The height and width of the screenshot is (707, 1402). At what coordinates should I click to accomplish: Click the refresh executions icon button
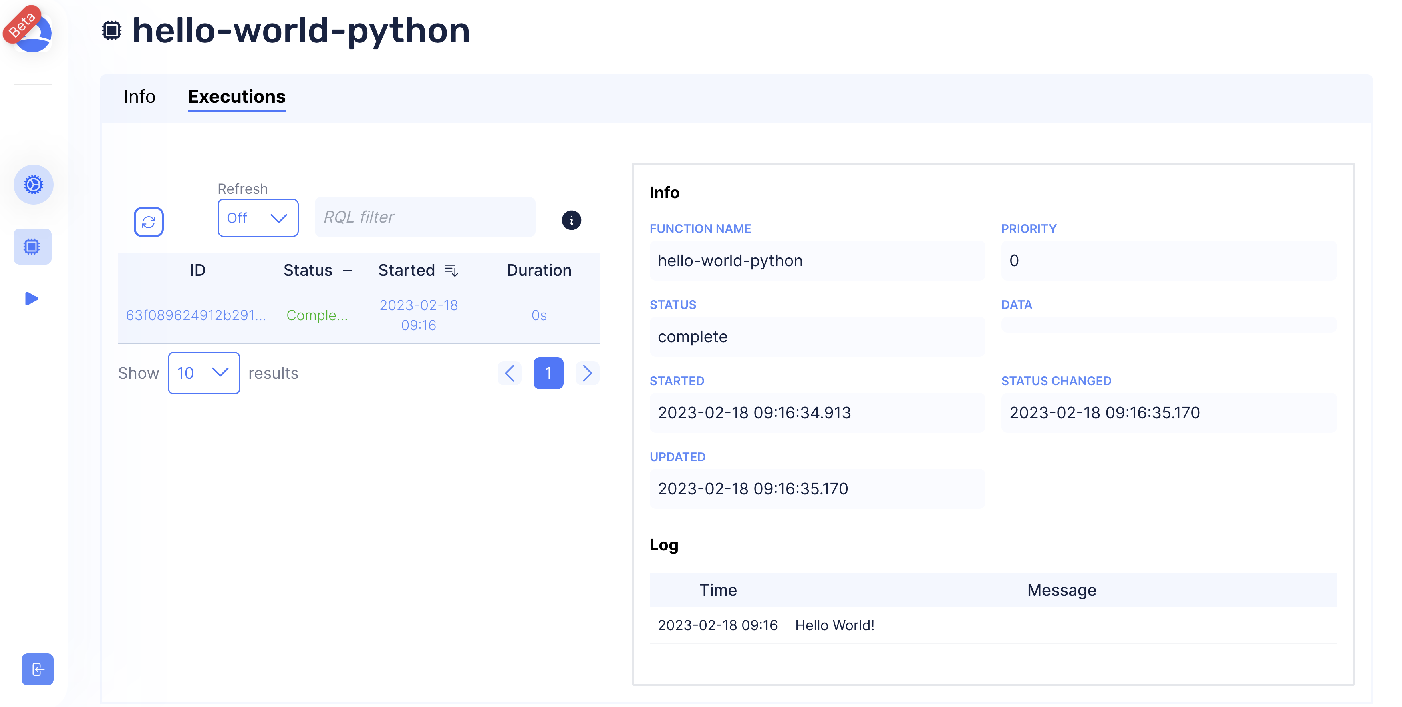point(149,222)
